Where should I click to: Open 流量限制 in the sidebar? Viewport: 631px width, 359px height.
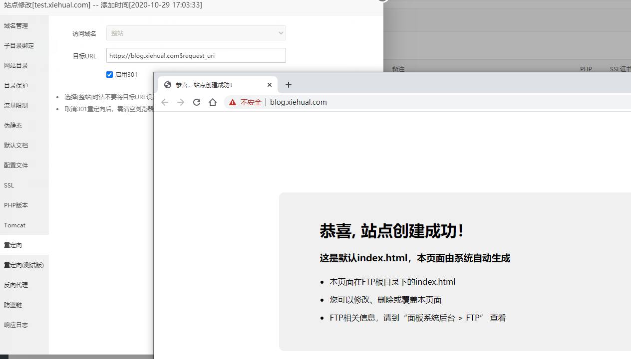pyautogui.click(x=24, y=105)
